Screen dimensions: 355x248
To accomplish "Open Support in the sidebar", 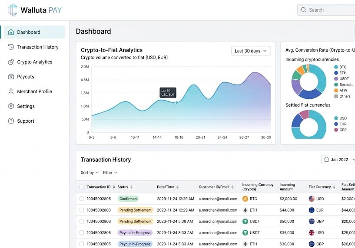I will coord(35,121).
